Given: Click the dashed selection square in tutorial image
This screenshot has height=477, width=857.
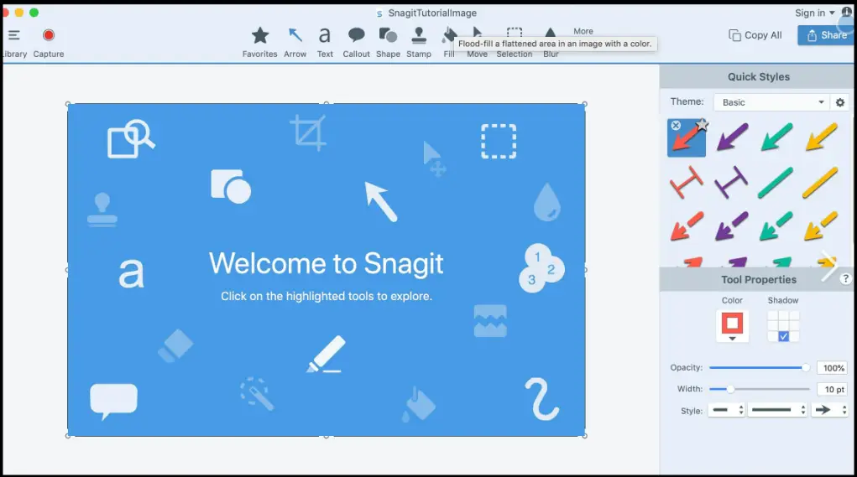Looking at the screenshot, I should (499, 142).
